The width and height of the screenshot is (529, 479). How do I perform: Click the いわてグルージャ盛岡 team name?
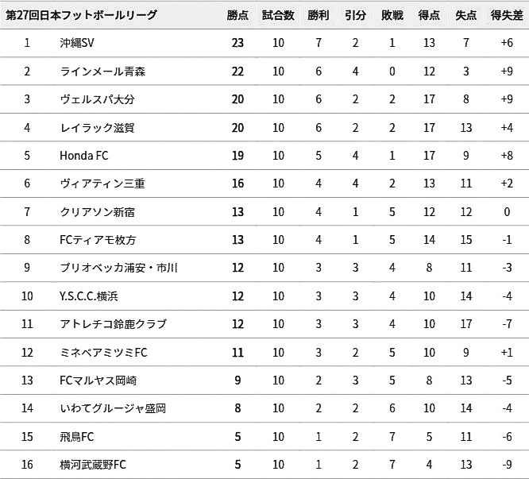[x=113, y=408]
